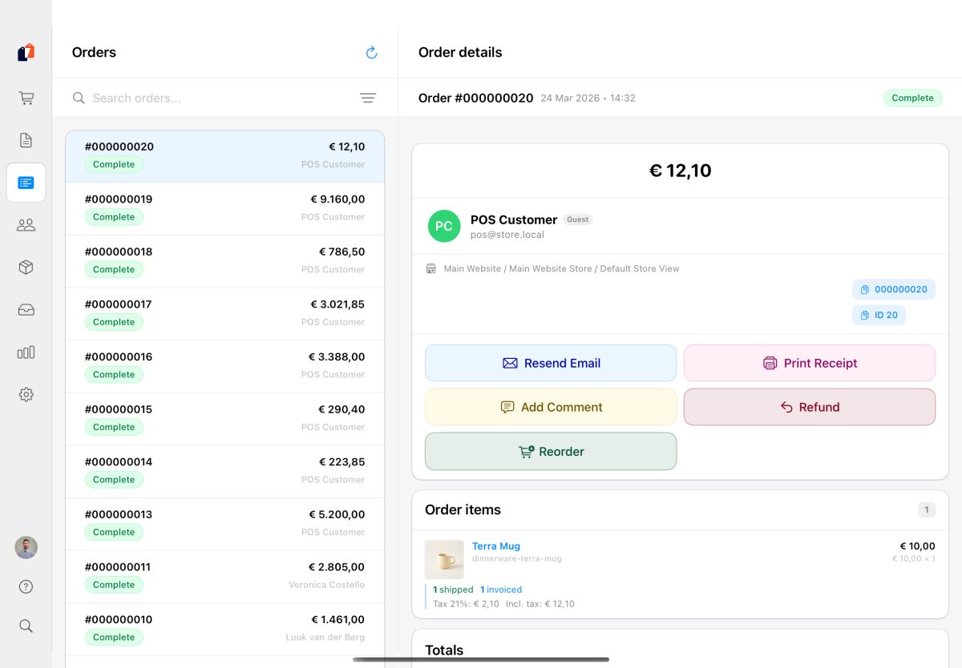The width and height of the screenshot is (962, 668).
Task: Open the documents/invoices section in the sidebar
Action: (x=26, y=139)
